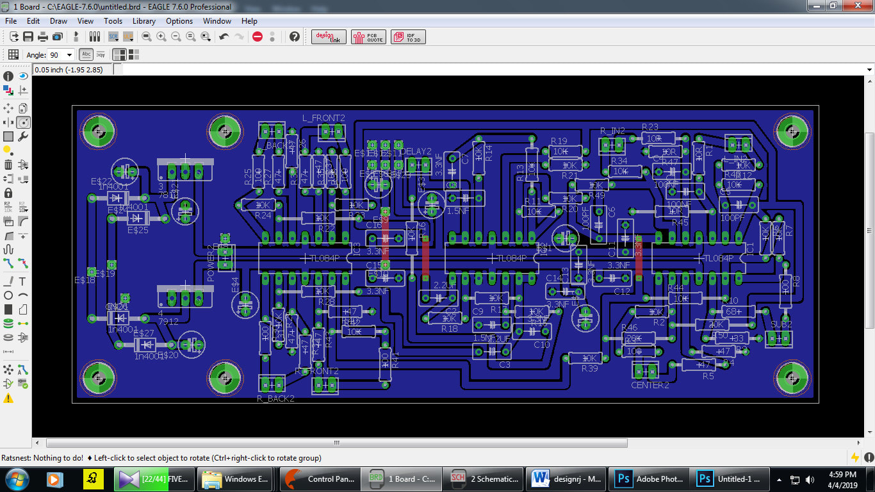Toggle the second group rotate mode icon

click(x=133, y=55)
